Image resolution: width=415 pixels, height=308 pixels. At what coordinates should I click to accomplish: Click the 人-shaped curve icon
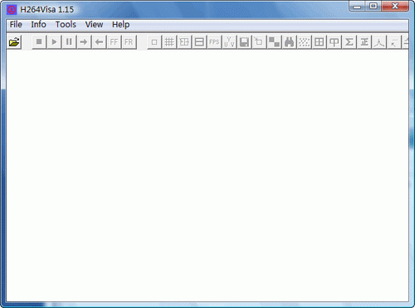[x=379, y=42]
